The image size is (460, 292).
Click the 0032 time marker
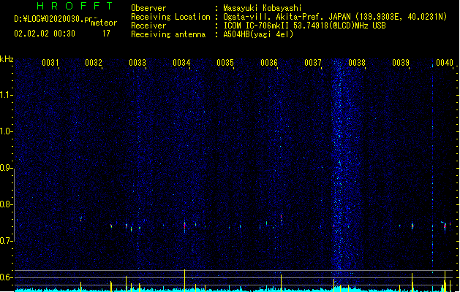click(x=94, y=63)
